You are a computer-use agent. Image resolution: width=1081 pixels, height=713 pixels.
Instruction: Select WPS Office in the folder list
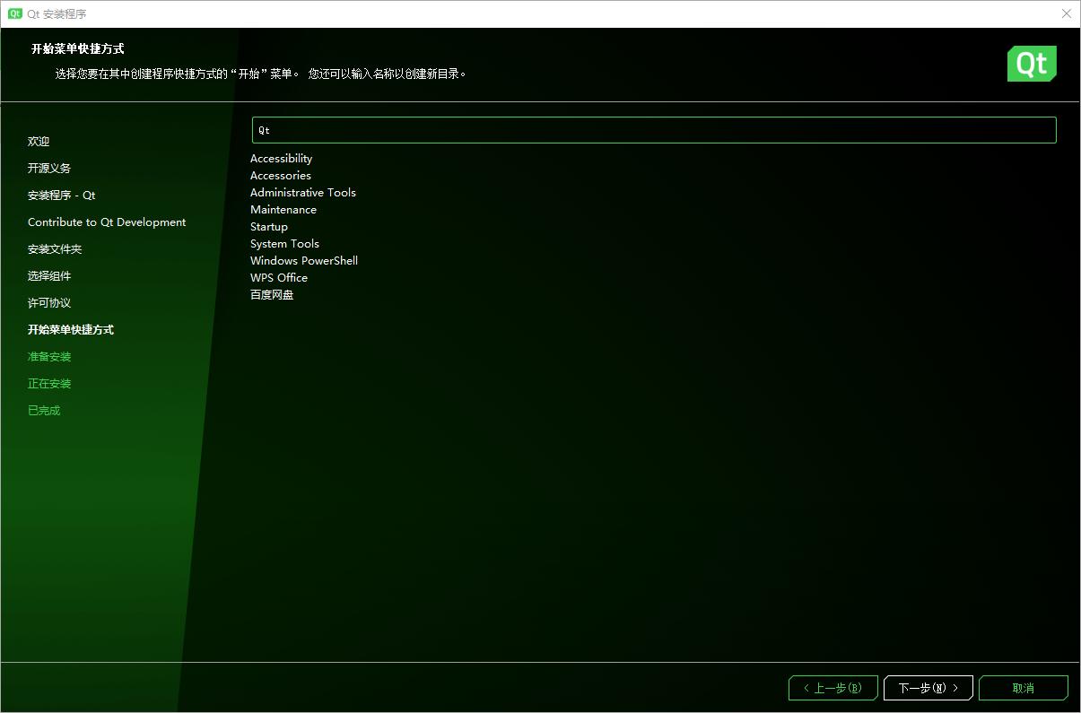[278, 277]
